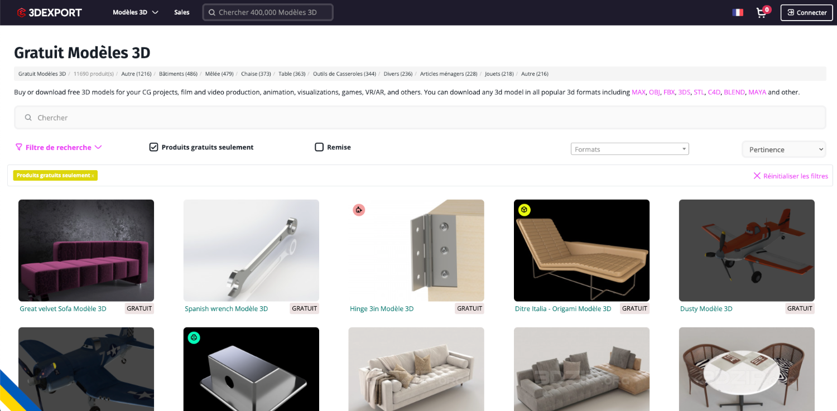This screenshot has height=411, width=837.
Task: Remove the yellow Produits gratuits seulement tag
Action: pos(93,176)
